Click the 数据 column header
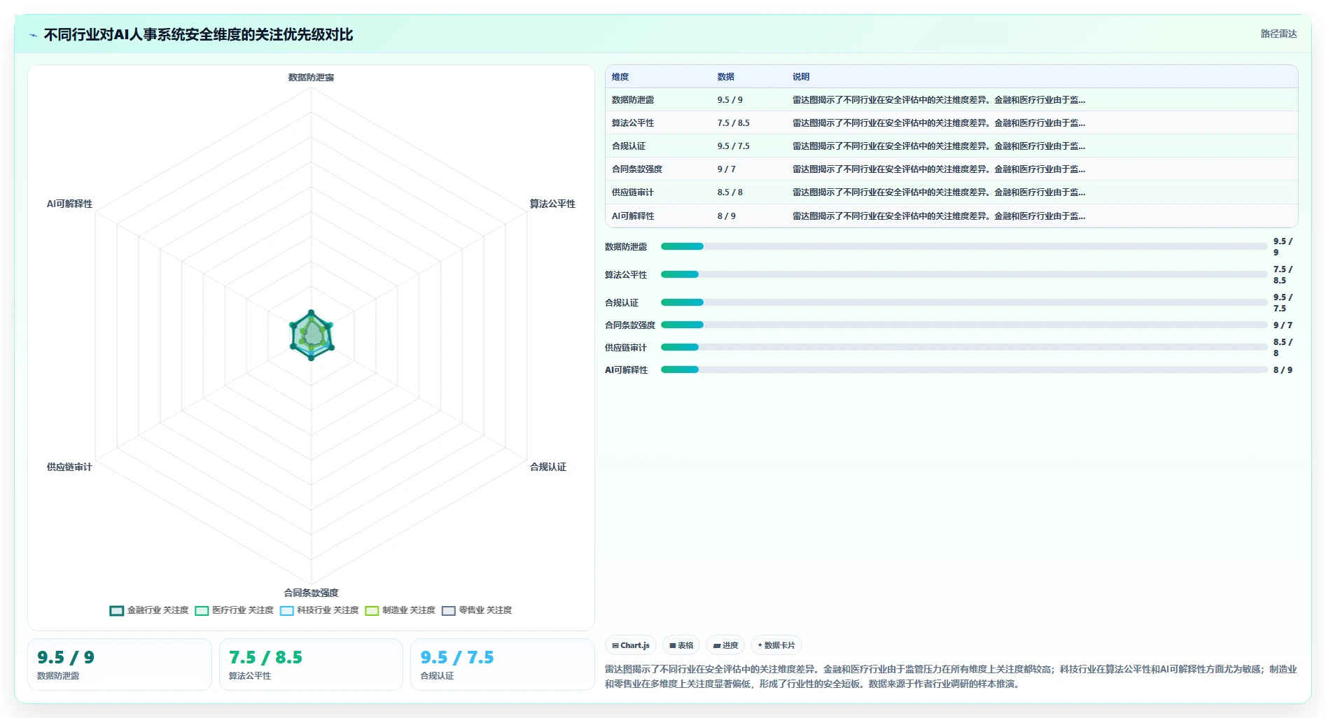The width and height of the screenshot is (1326, 718). tap(726, 77)
